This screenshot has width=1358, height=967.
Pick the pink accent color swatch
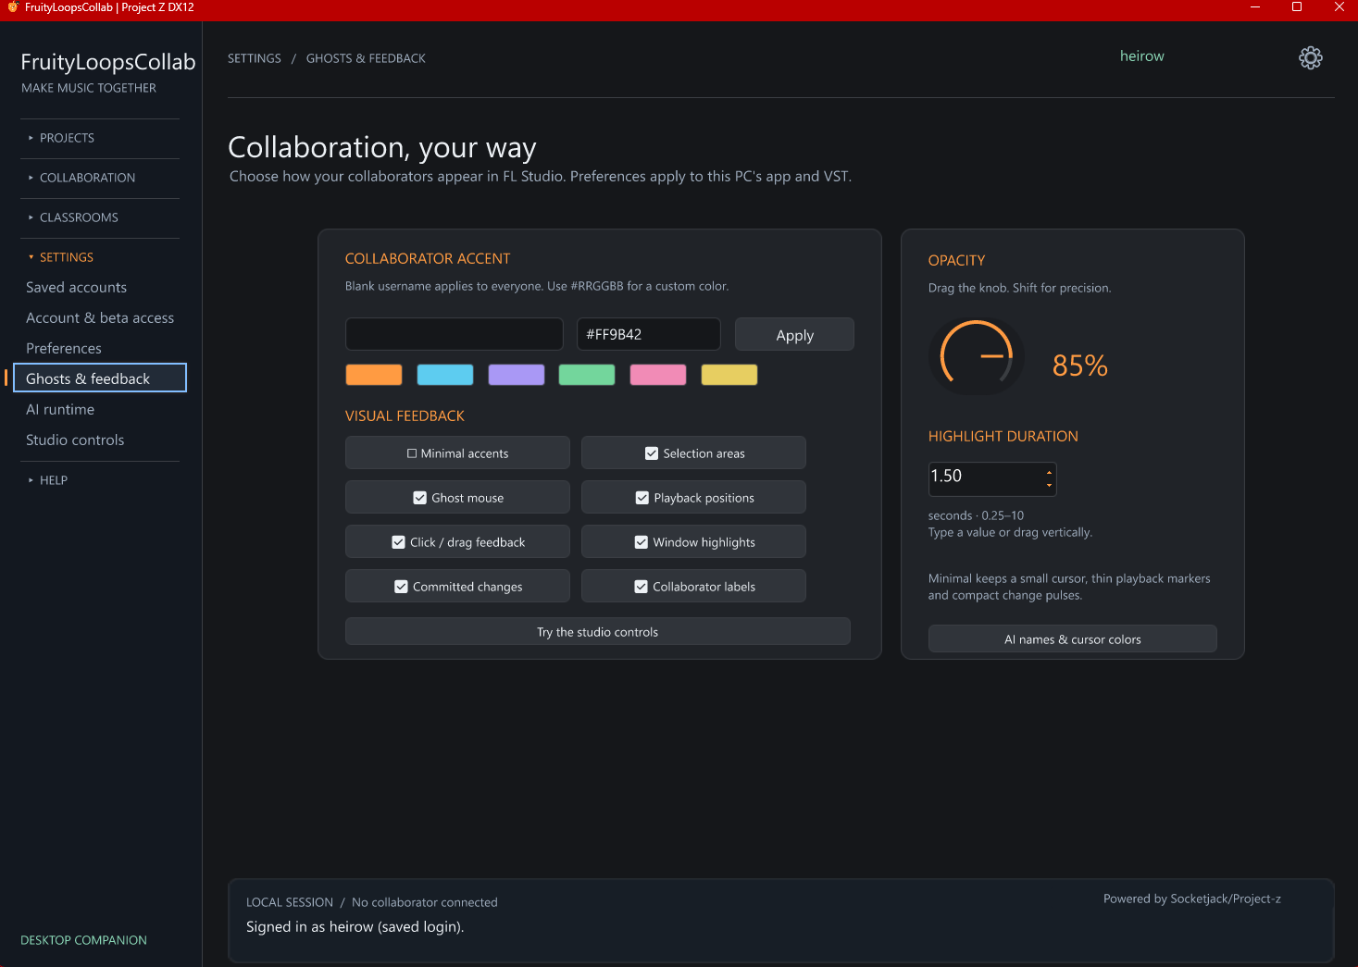[658, 375]
